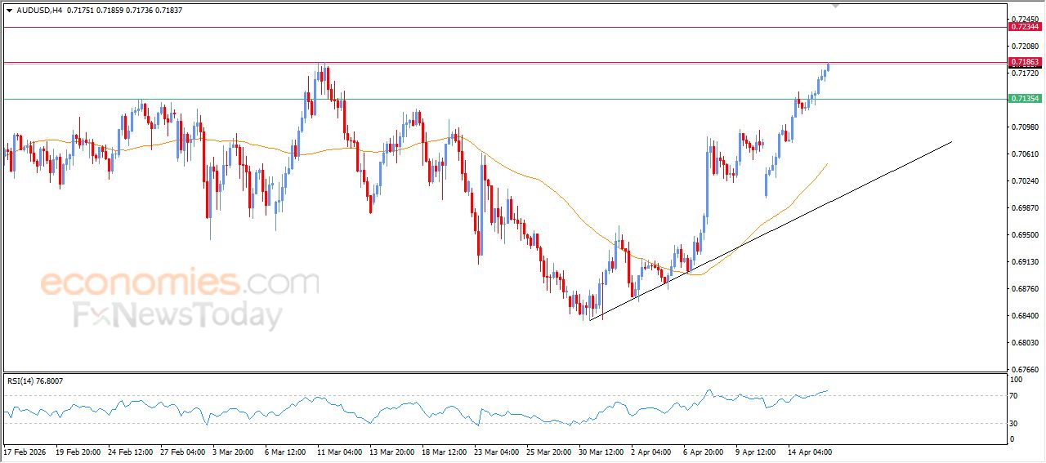Click the red 0.72344 price label
This screenshot has width=1046, height=463.
click(x=1025, y=27)
